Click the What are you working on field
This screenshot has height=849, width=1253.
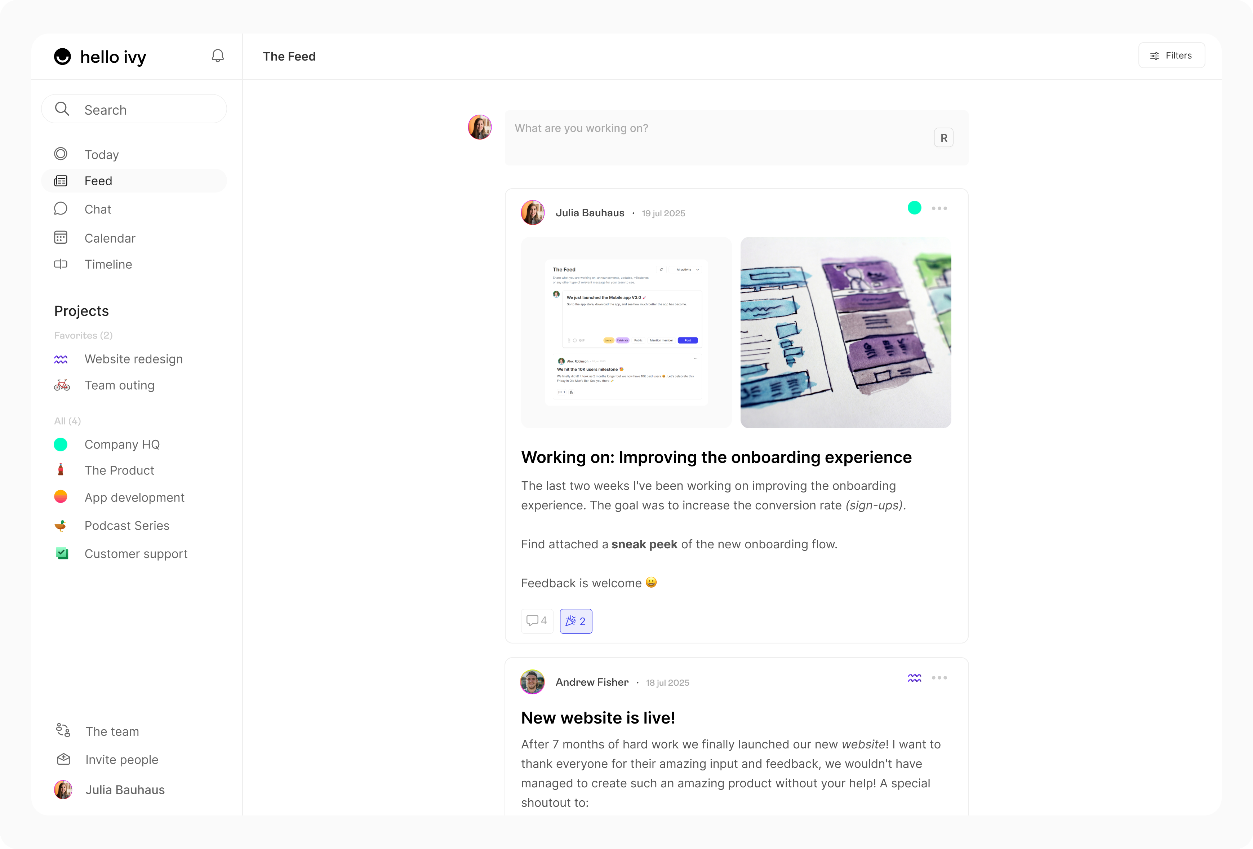(x=737, y=138)
